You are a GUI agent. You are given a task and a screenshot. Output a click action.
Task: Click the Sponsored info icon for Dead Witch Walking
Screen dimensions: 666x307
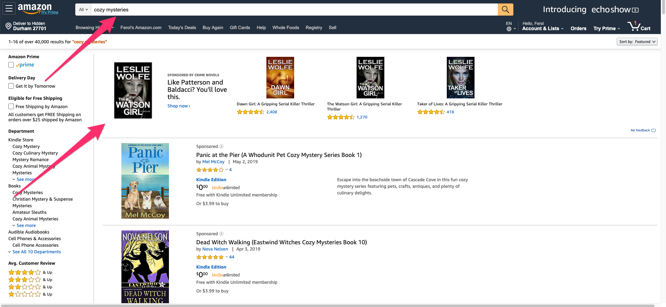pos(221,234)
